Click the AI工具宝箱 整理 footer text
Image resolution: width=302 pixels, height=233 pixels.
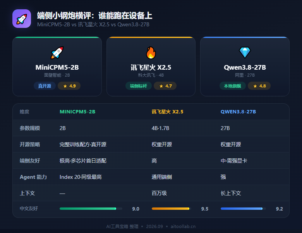122,226
